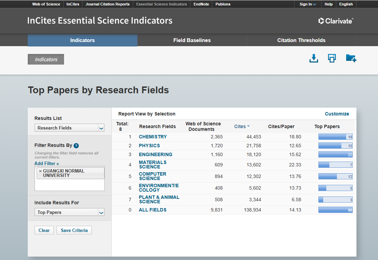Open the PHYSICS research field
Screen dimensions: 378x260
point(149,146)
